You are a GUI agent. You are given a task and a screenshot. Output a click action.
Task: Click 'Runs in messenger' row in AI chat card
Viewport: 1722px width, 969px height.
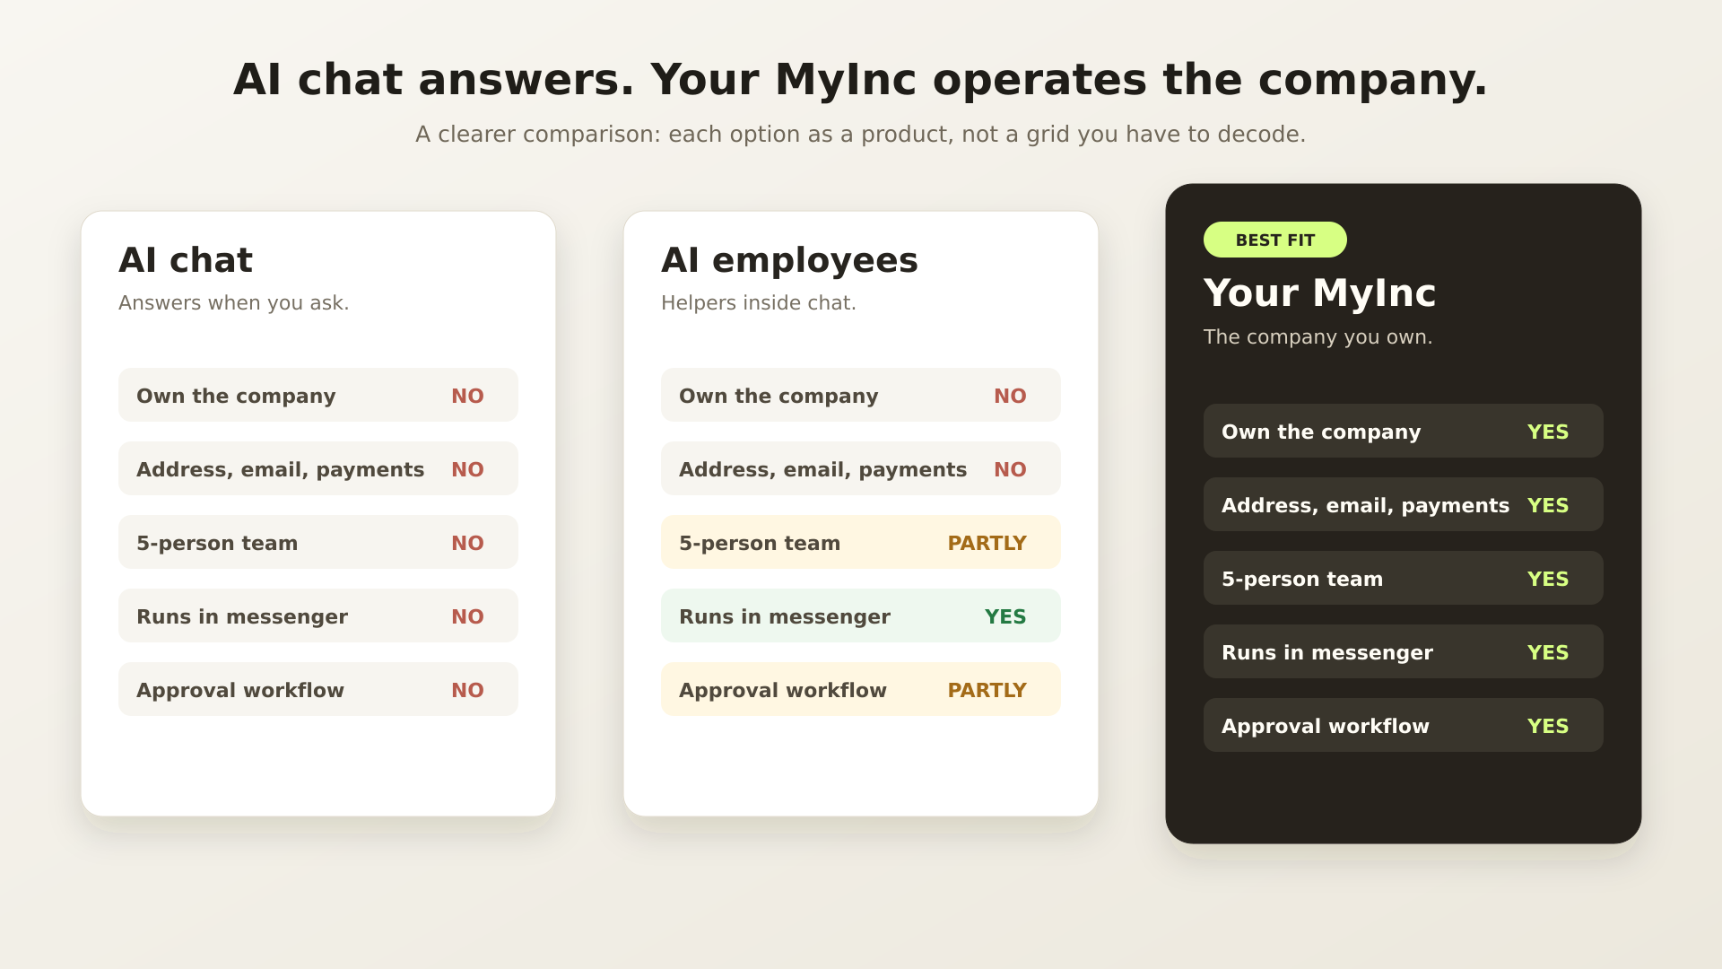pyautogui.click(x=318, y=615)
